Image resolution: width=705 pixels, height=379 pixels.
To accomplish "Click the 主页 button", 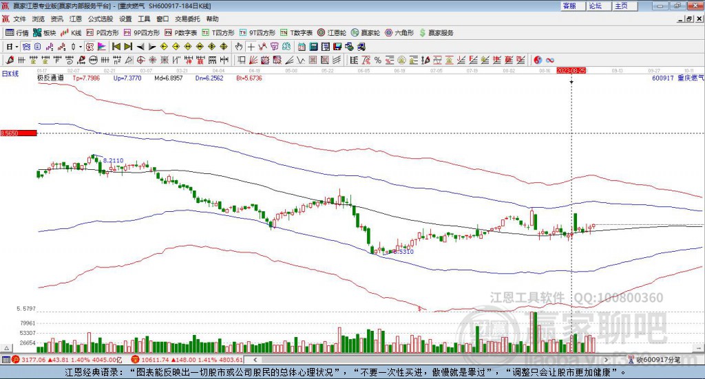I will [625, 6].
